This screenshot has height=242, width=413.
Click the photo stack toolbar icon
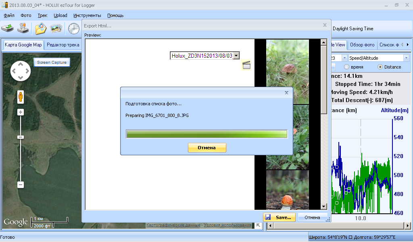56,29
